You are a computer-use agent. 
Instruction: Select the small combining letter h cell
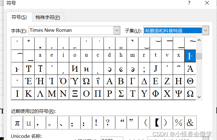[121, 56]
